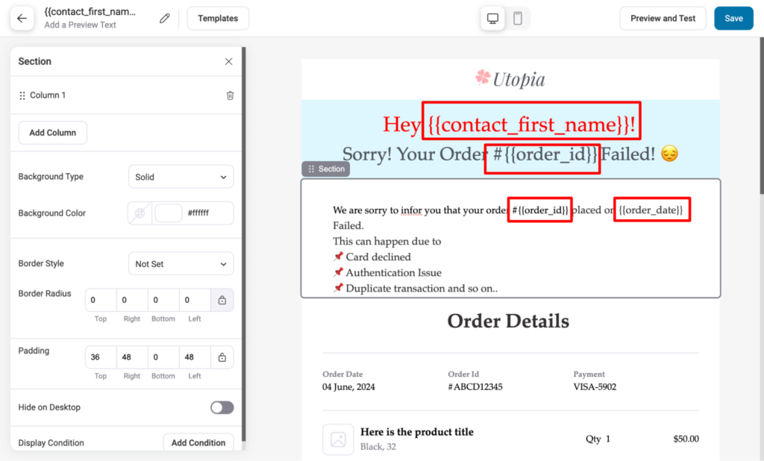764x461 pixels.
Task: Open the white background color swatch
Action: (x=168, y=213)
